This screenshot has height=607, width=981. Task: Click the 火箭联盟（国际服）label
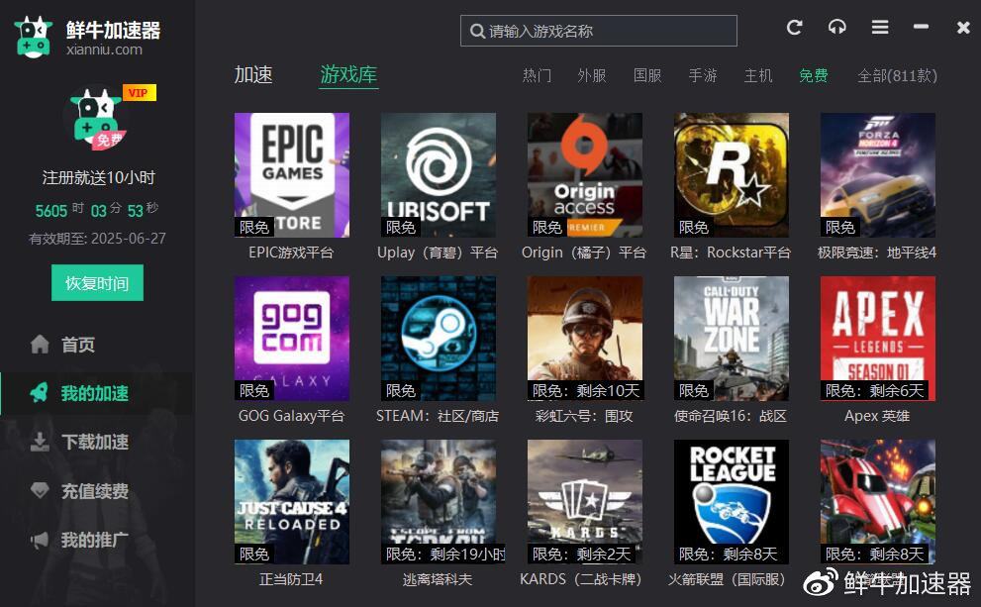click(727, 579)
